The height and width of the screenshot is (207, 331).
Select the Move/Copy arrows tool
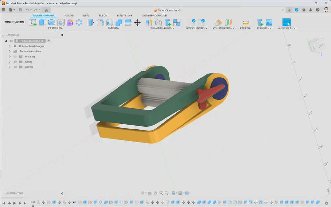point(137,22)
